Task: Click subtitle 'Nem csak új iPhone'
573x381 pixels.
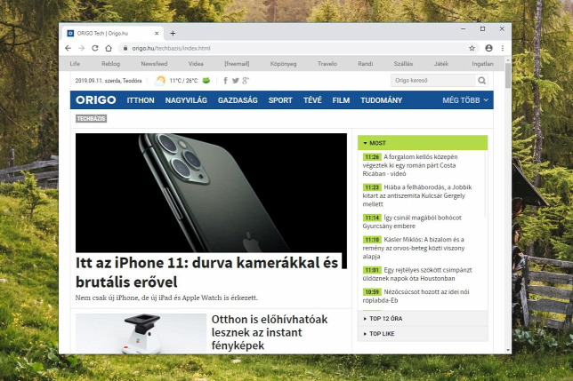Action: point(166,298)
